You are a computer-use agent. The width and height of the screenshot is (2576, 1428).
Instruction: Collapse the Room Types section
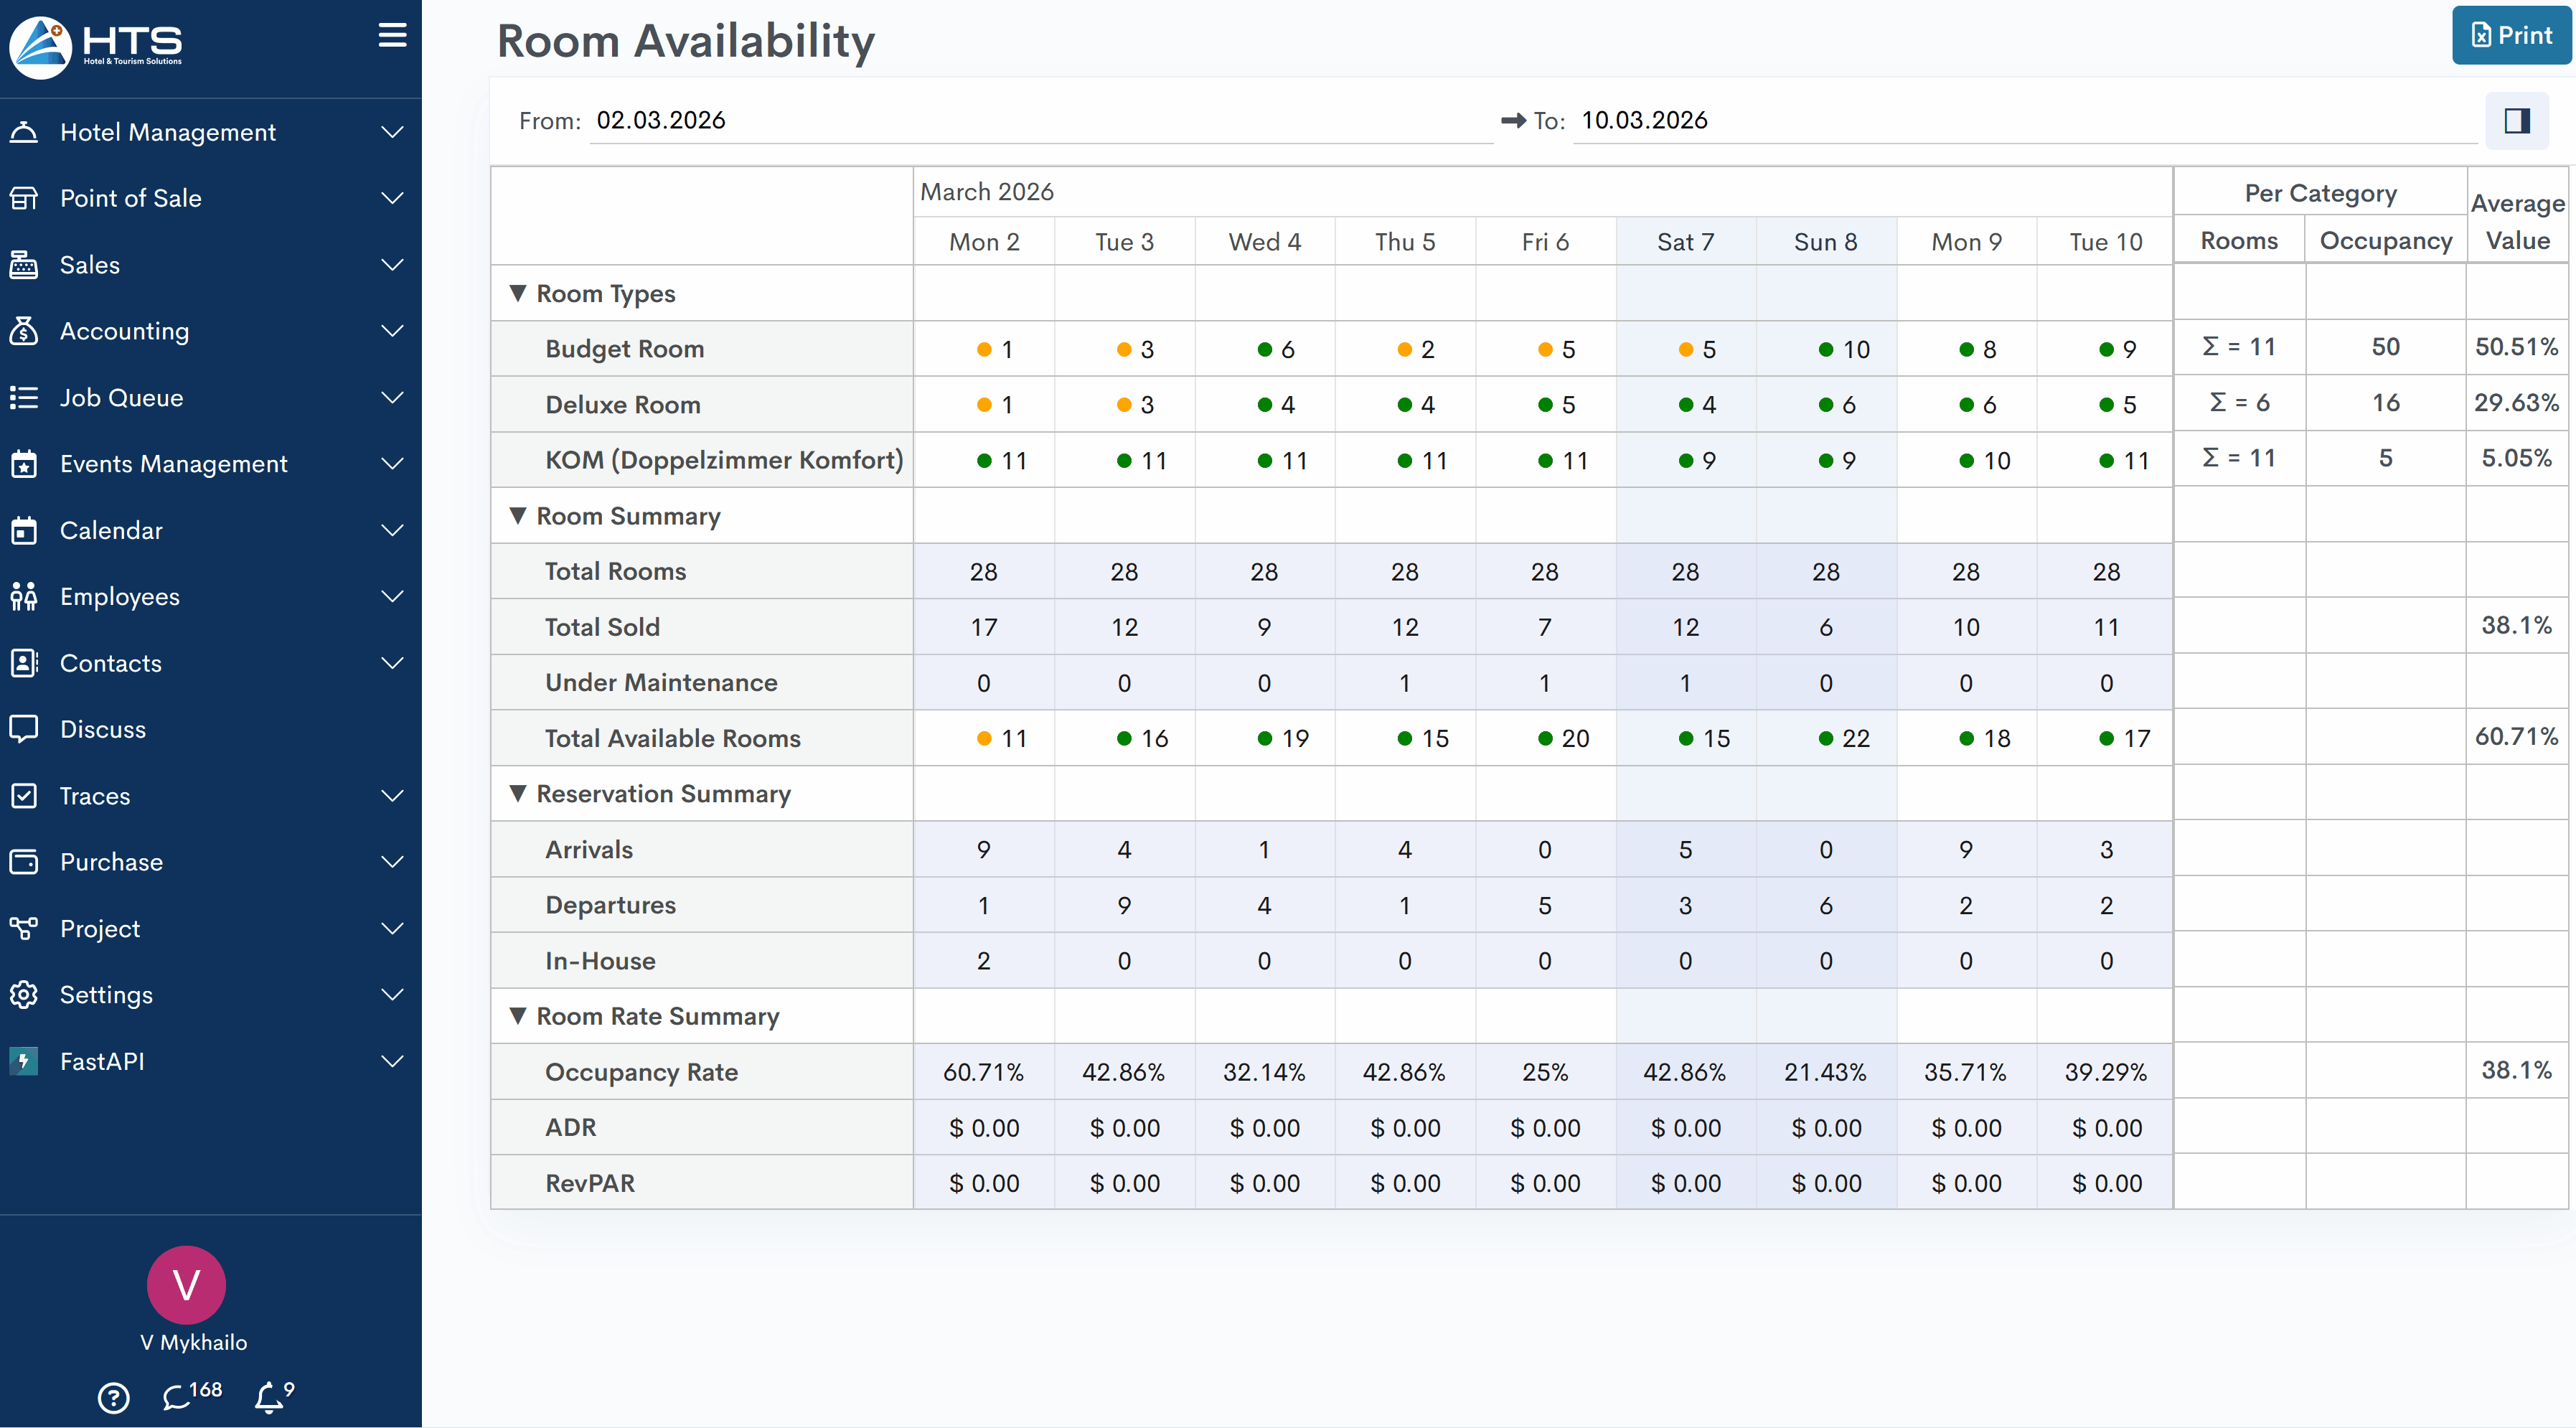(518, 293)
